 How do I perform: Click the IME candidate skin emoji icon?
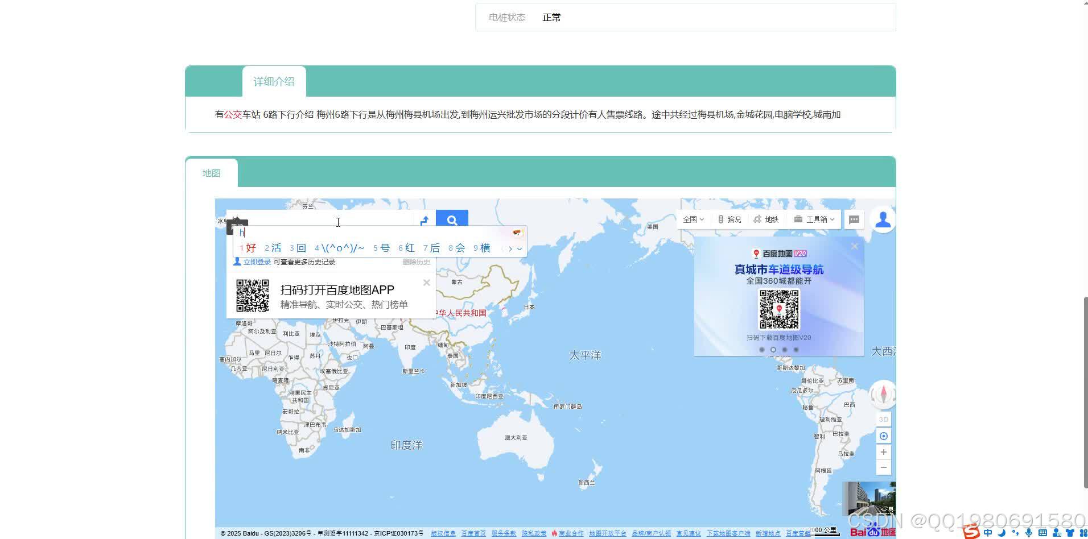tap(517, 233)
